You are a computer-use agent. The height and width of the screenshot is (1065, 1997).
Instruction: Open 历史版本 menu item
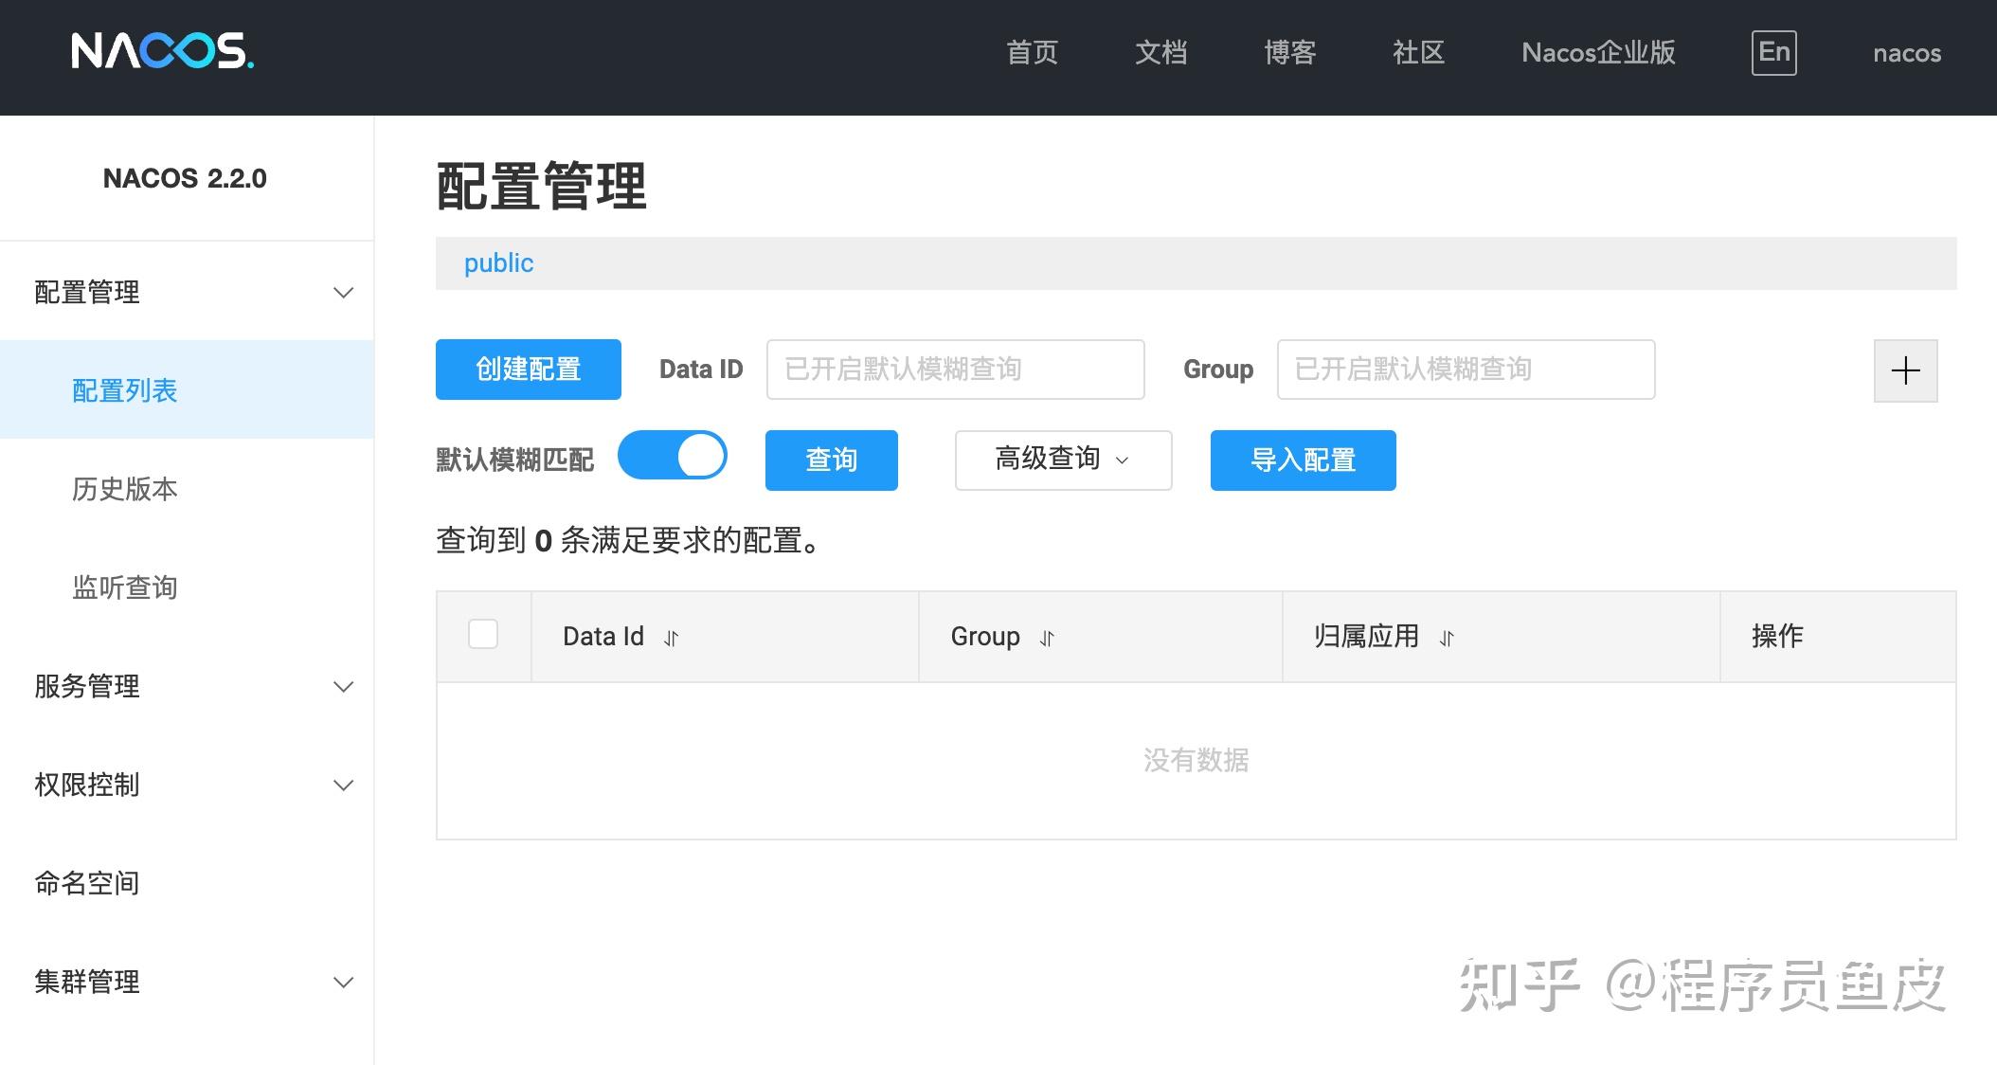pyautogui.click(x=125, y=489)
